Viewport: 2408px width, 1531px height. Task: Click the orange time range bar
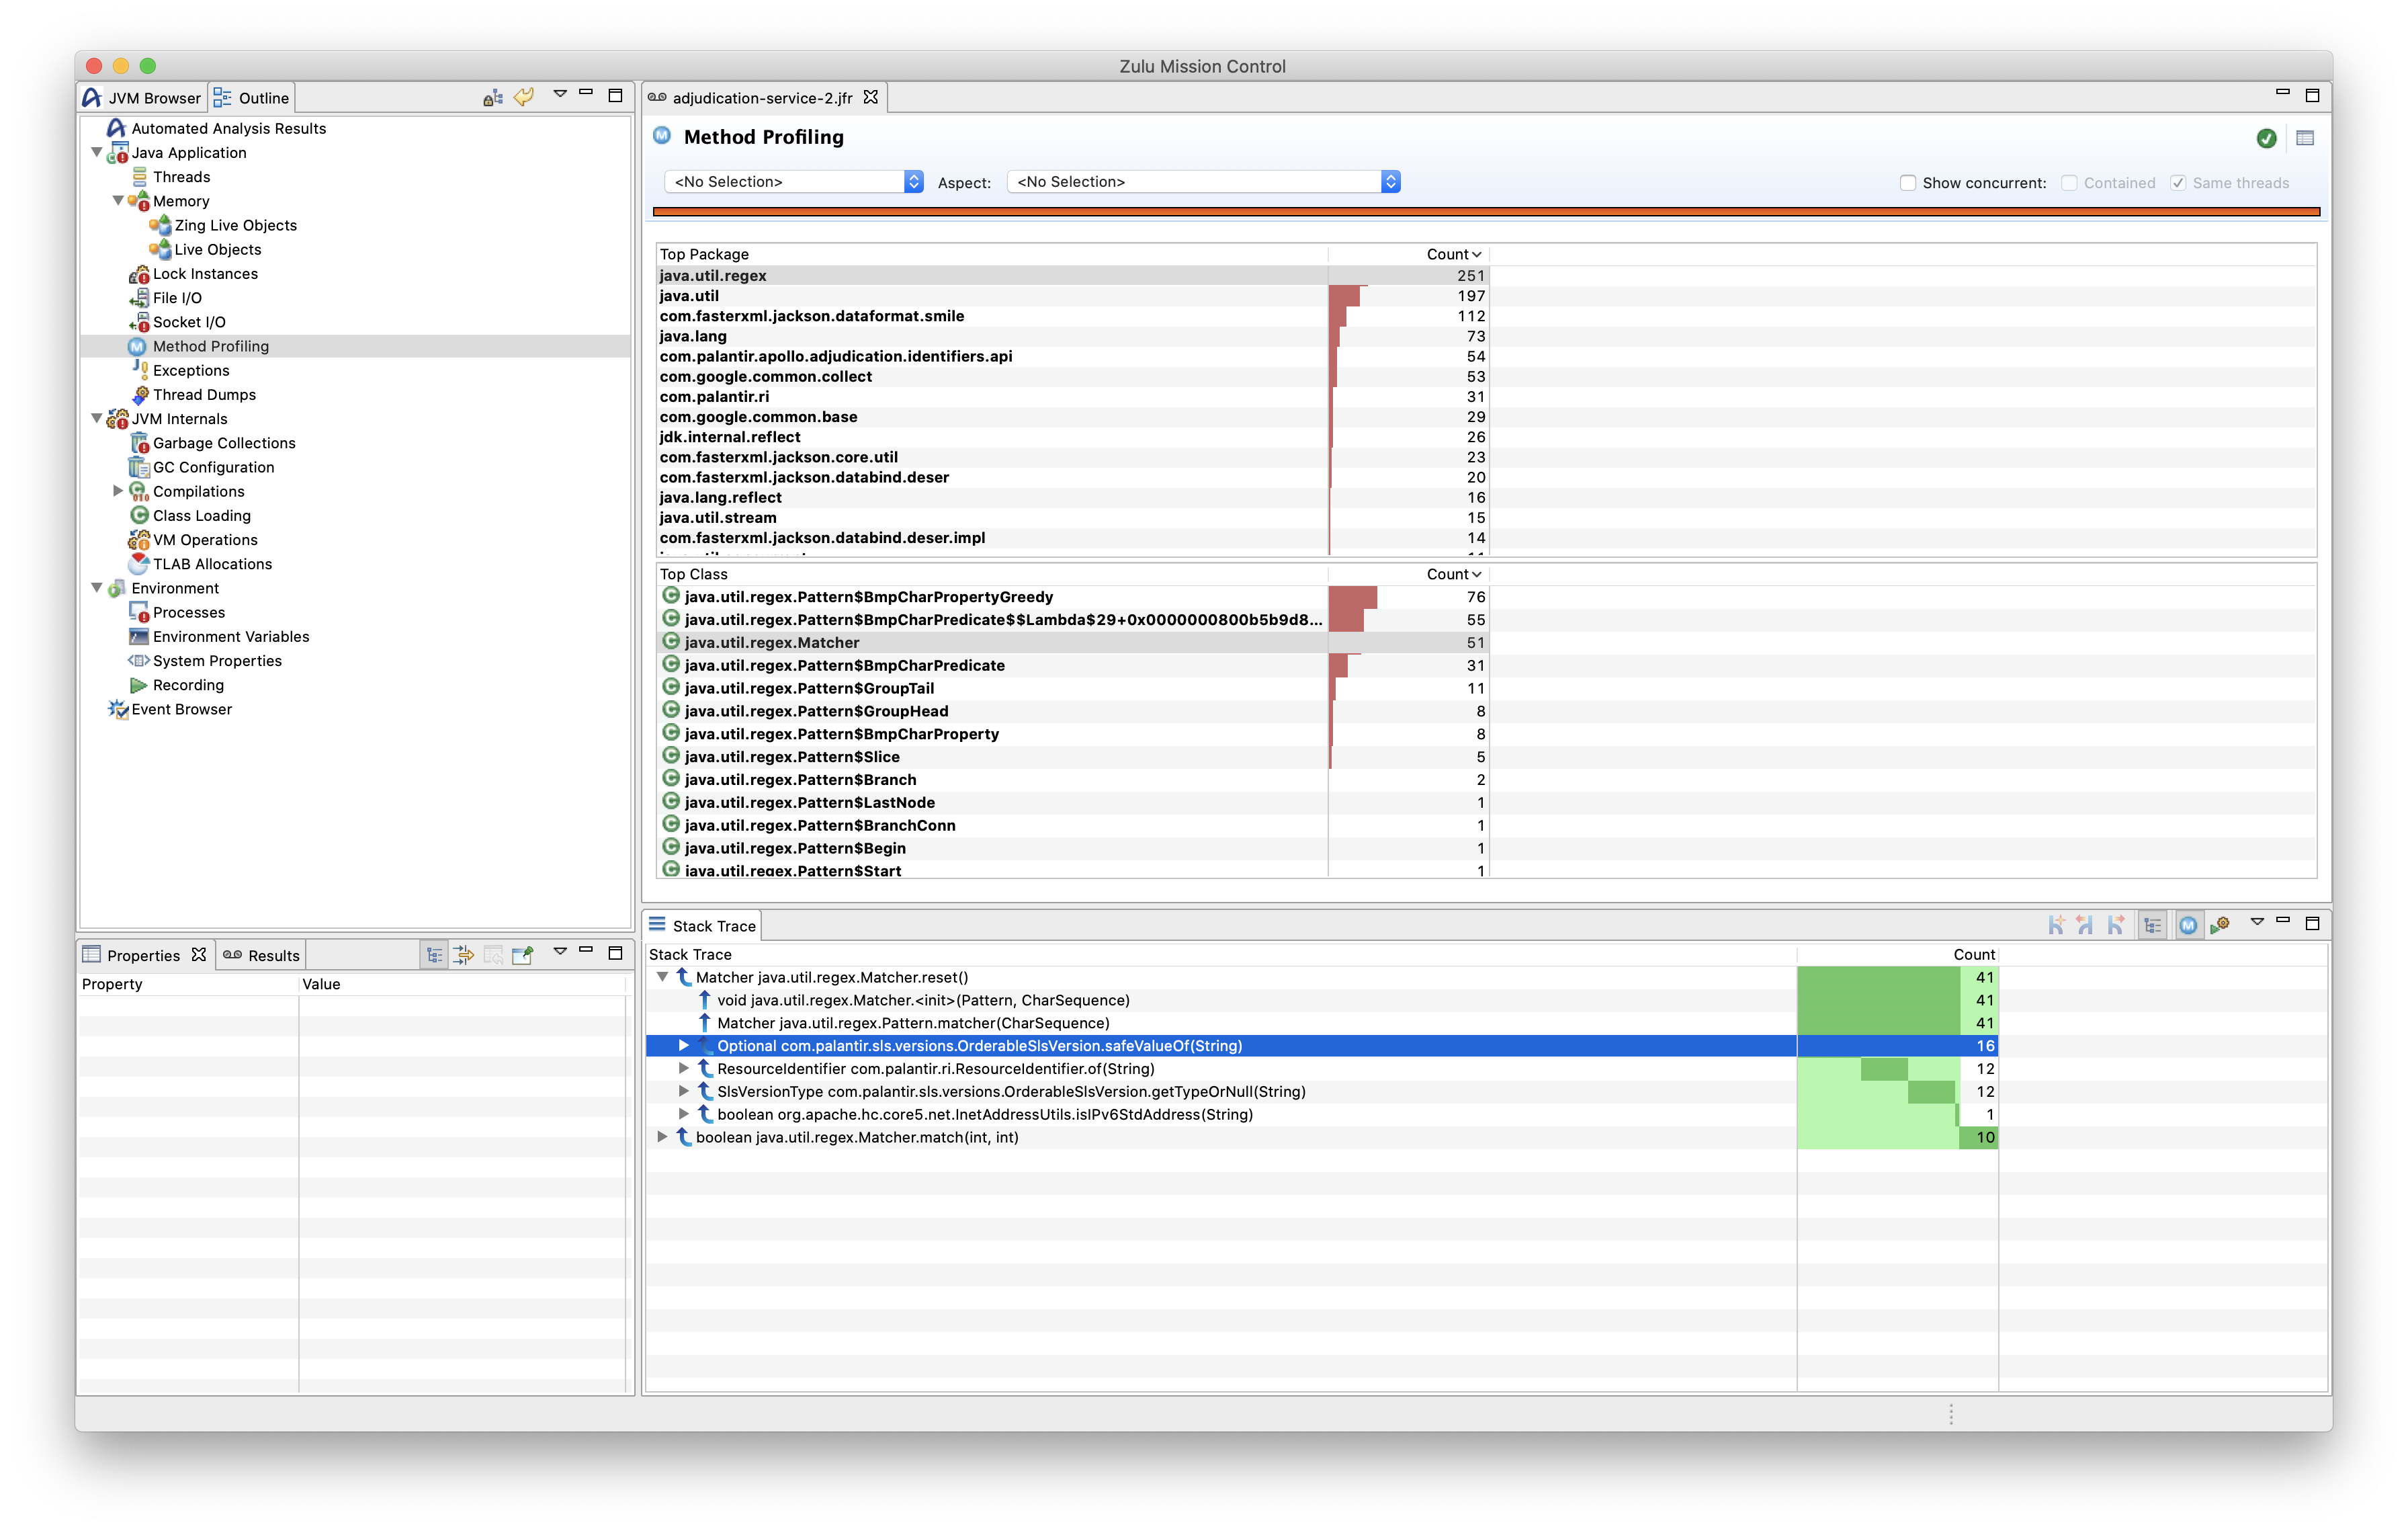tap(1486, 212)
